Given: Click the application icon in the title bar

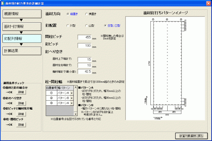Looking at the screenshot, I should pyautogui.click(x=3, y=3).
